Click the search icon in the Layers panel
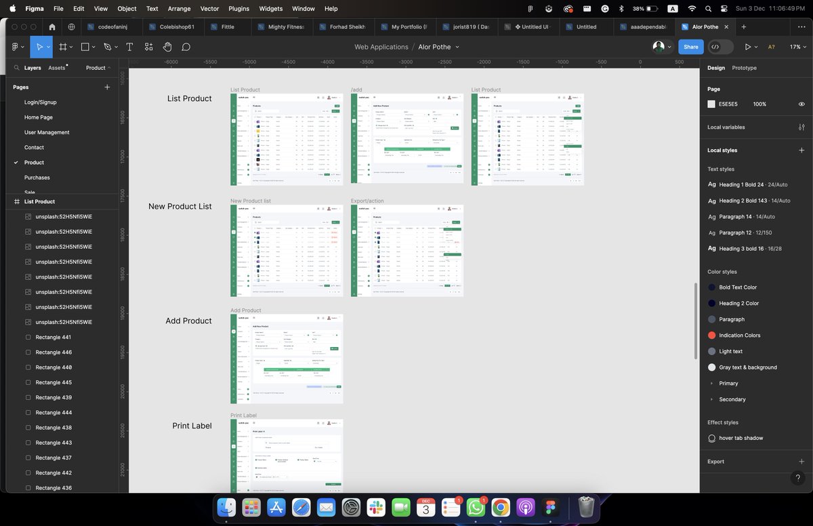 17,67
